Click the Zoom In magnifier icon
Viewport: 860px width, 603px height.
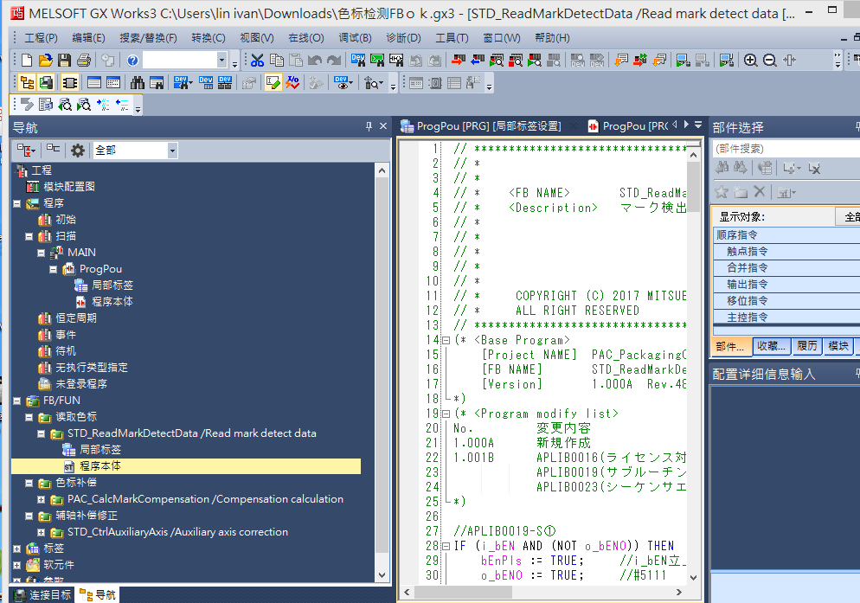point(750,60)
